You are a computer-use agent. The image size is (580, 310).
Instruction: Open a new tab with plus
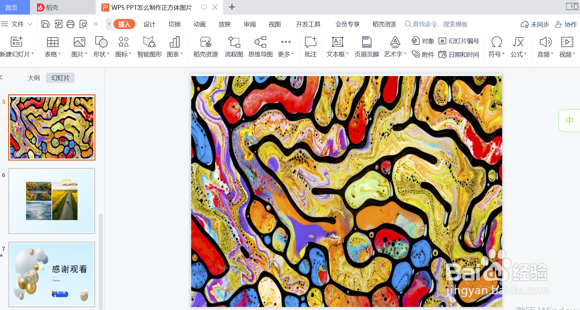pos(232,7)
